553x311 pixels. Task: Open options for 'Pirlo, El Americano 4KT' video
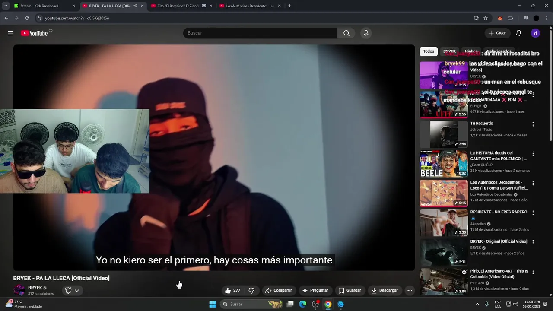(533, 272)
